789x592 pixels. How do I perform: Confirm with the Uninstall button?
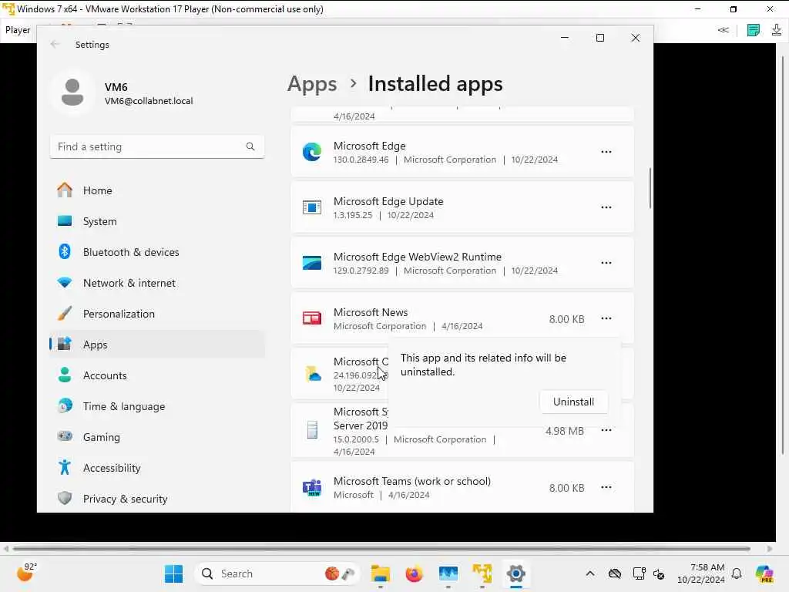573,402
